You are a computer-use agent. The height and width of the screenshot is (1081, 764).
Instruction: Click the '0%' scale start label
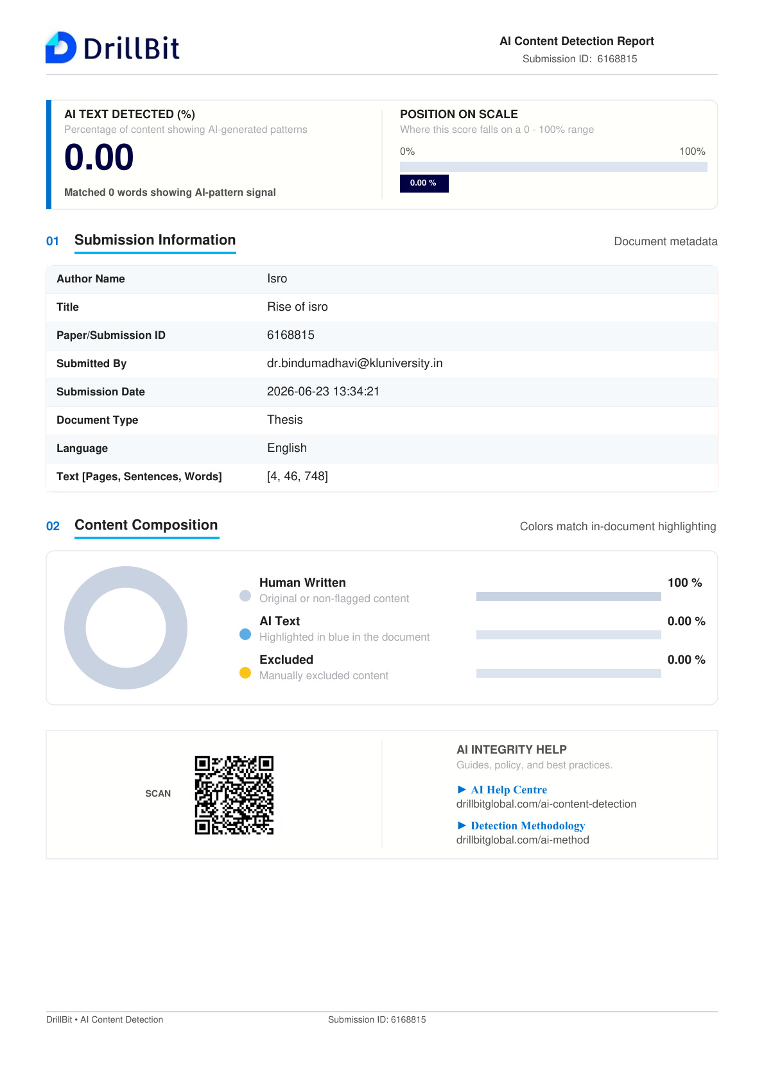407,151
